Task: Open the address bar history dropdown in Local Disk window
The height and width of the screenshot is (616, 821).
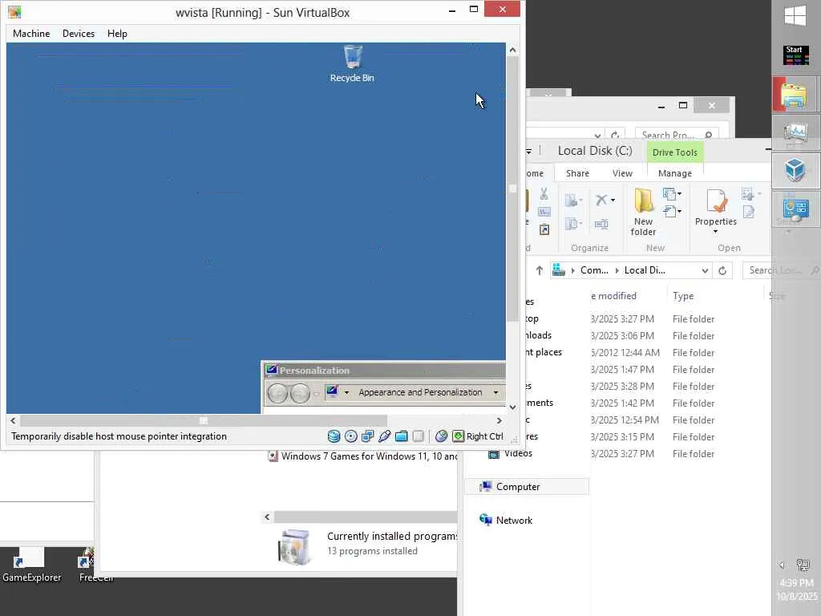Action: (705, 271)
